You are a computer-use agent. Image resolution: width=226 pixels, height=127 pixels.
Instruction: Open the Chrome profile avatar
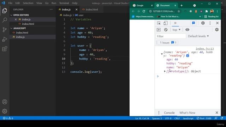(x=212, y=11)
